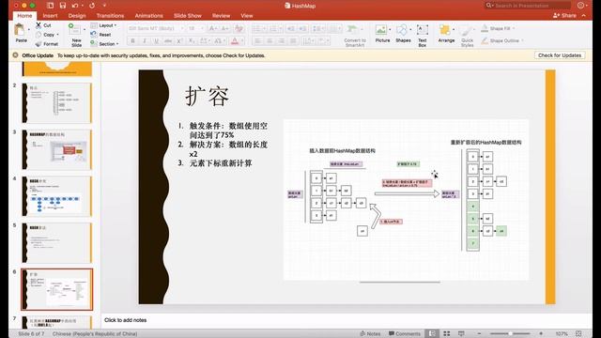The height and width of the screenshot is (338, 601).
Task: Toggle strikethrough formatting
Action: pos(168,41)
